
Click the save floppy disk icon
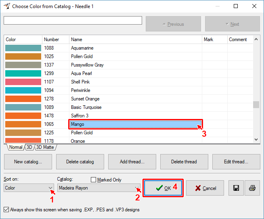click(235, 188)
